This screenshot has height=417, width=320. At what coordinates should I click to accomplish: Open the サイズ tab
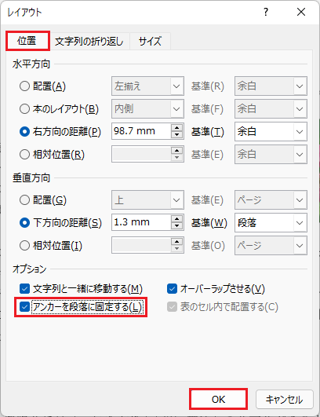point(150,42)
